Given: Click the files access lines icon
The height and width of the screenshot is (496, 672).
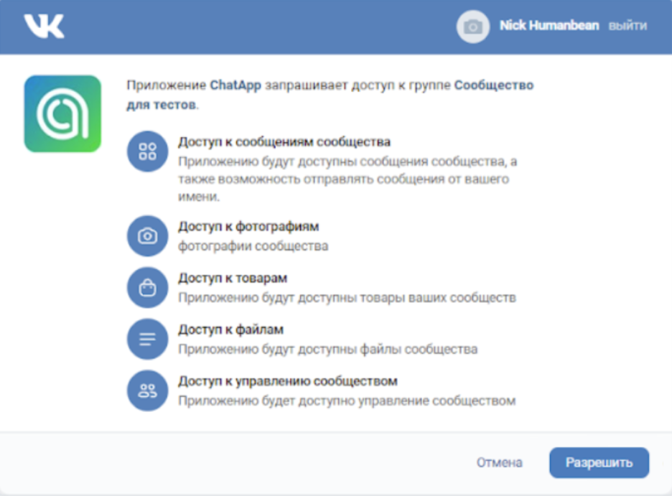Looking at the screenshot, I should coord(147,340).
